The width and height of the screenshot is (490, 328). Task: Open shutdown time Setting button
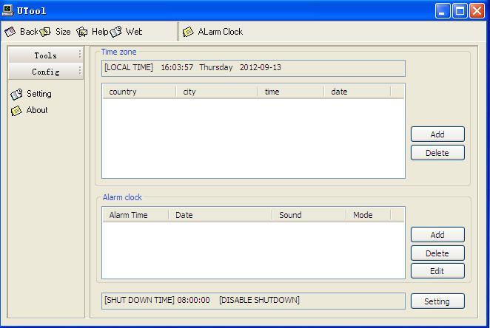point(437,301)
